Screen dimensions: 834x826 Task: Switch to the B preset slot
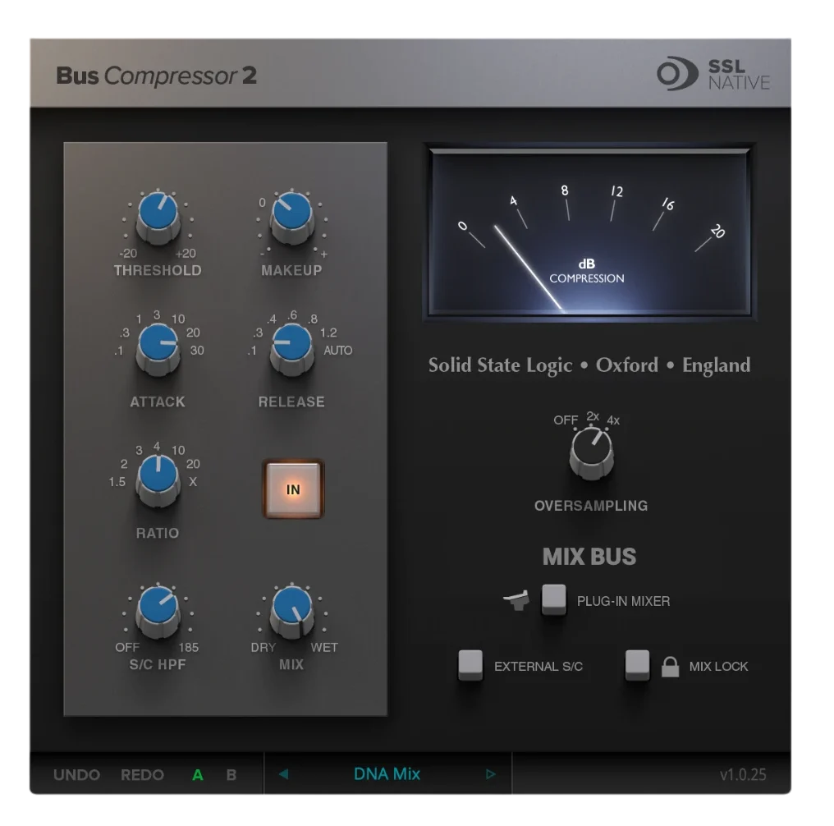point(231,775)
